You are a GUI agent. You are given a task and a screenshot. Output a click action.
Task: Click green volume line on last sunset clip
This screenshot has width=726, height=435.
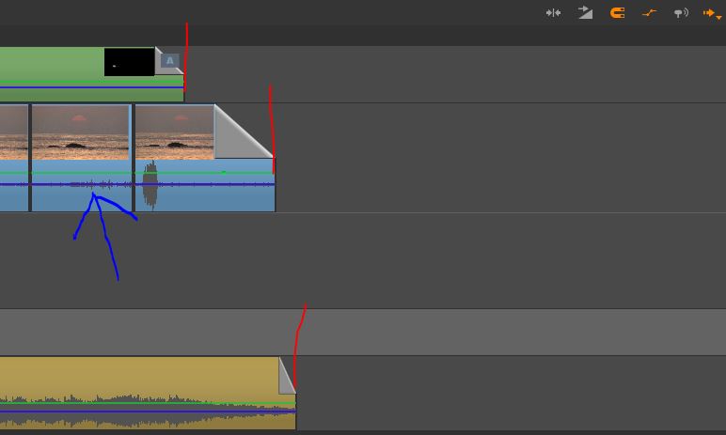[x=204, y=173]
